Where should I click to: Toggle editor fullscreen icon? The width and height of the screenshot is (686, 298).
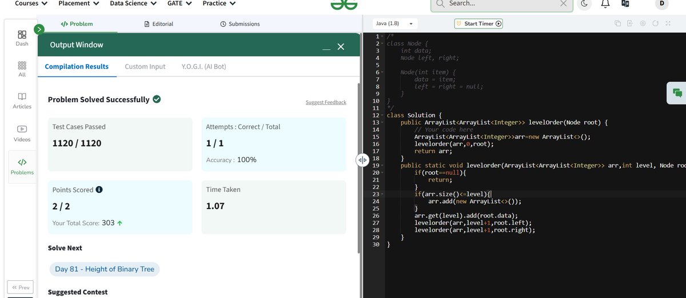click(668, 23)
